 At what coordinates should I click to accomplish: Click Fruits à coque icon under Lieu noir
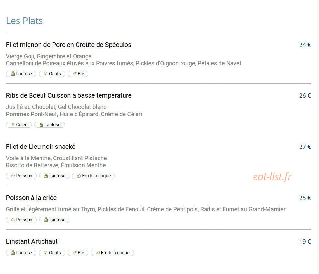[79, 176]
